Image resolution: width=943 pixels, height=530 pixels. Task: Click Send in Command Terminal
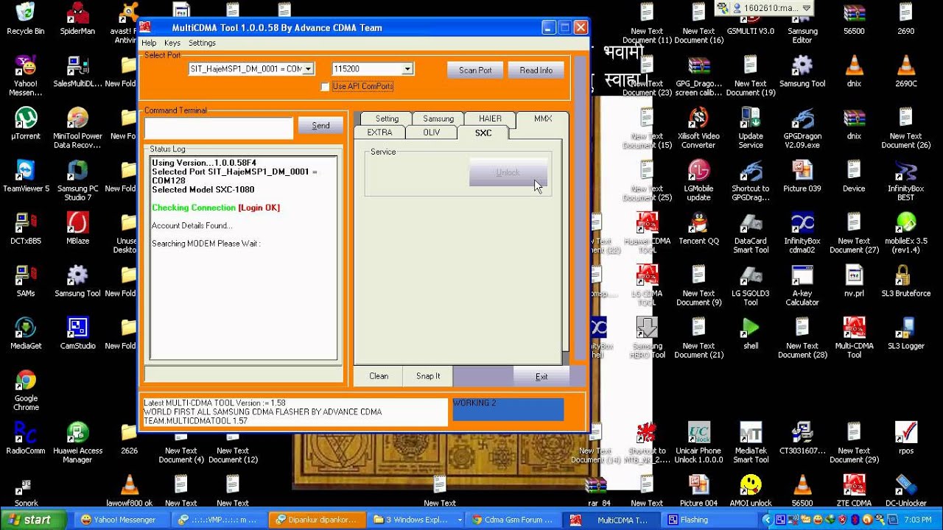coord(320,126)
